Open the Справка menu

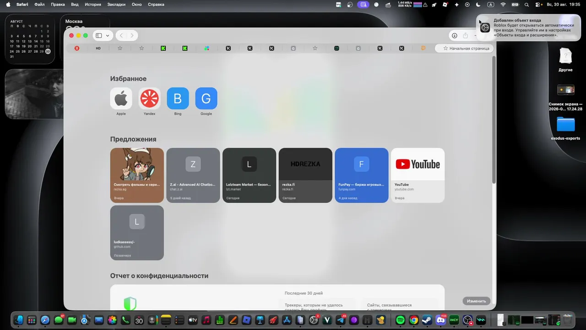pyautogui.click(x=156, y=5)
